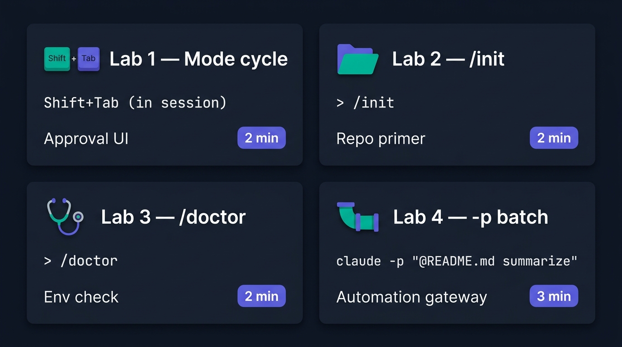The image size is (622, 347).
Task: Click the claude -p README summarize command
Action: 457,261
